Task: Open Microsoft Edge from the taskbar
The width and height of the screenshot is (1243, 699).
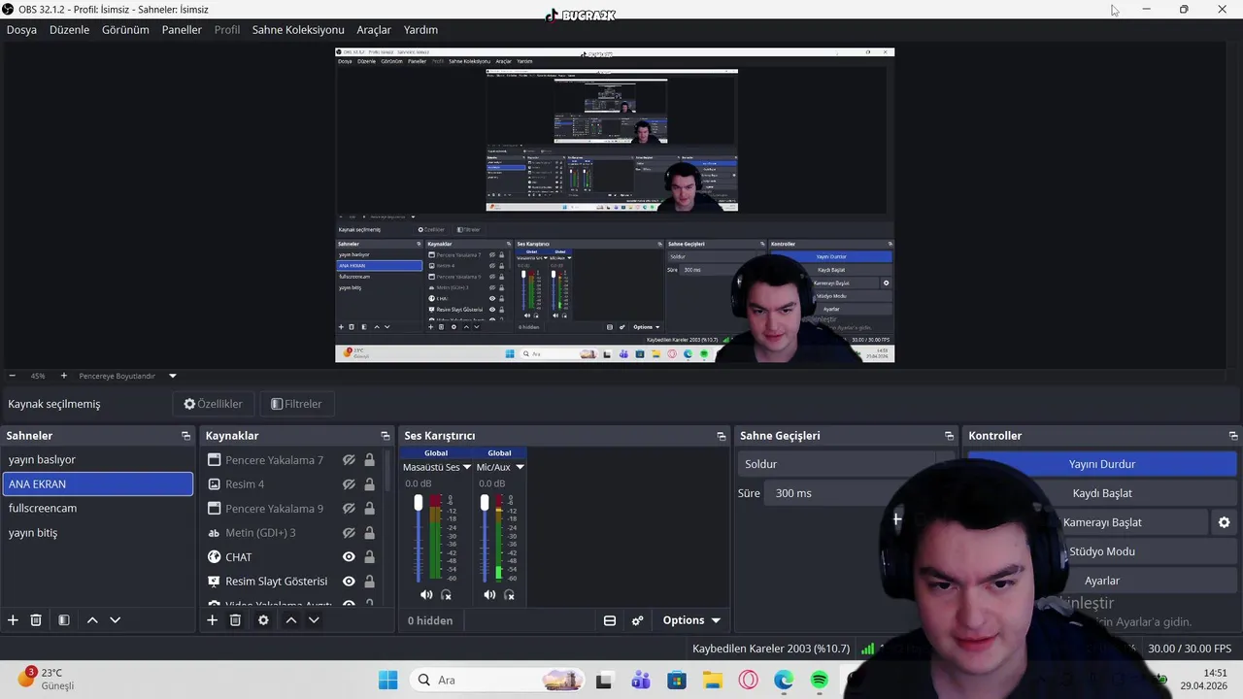Action: point(784,680)
